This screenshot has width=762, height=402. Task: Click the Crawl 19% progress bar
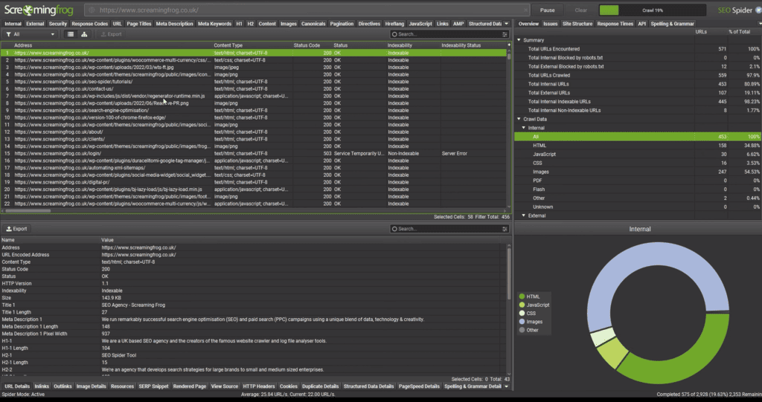tap(652, 10)
